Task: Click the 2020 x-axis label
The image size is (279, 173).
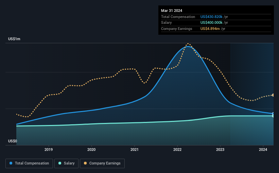Action: (x=91, y=150)
